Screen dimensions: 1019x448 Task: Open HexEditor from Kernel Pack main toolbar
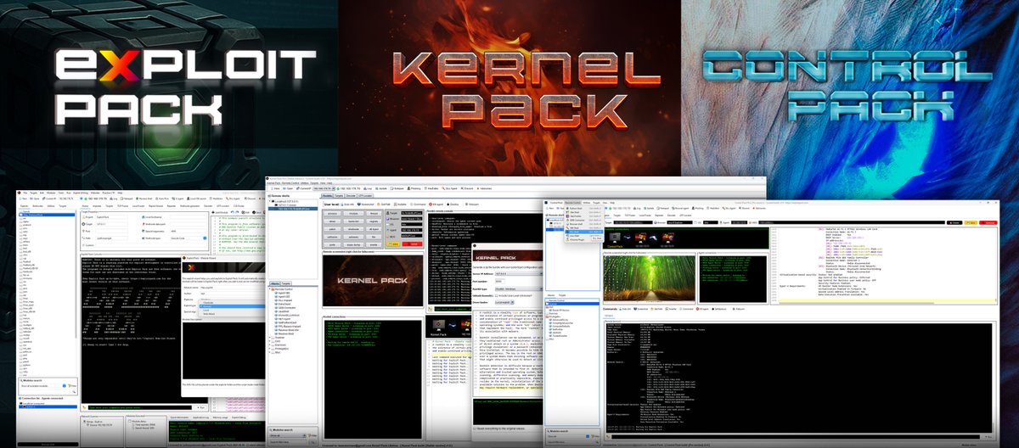431,188
